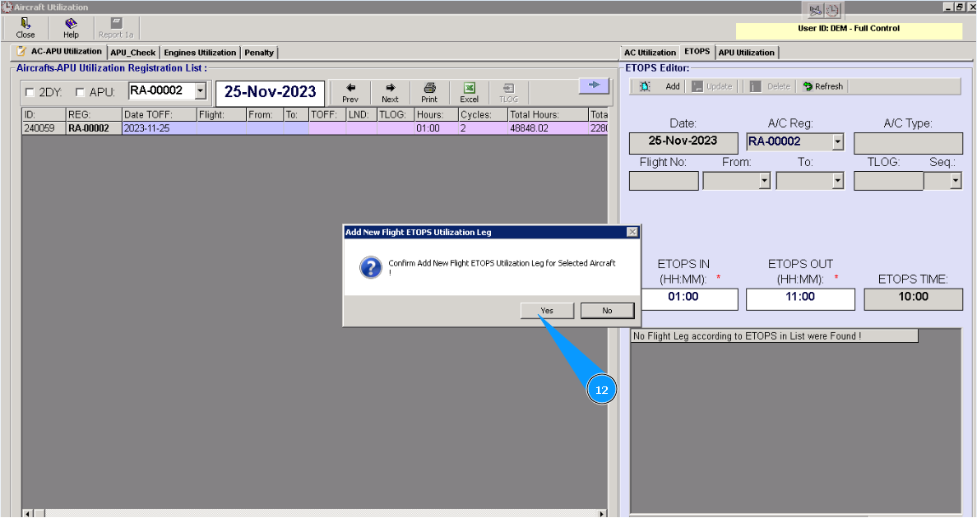Open the Help book icon
Image resolution: width=977 pixels, height=518 pixels.
pos(71,28)
